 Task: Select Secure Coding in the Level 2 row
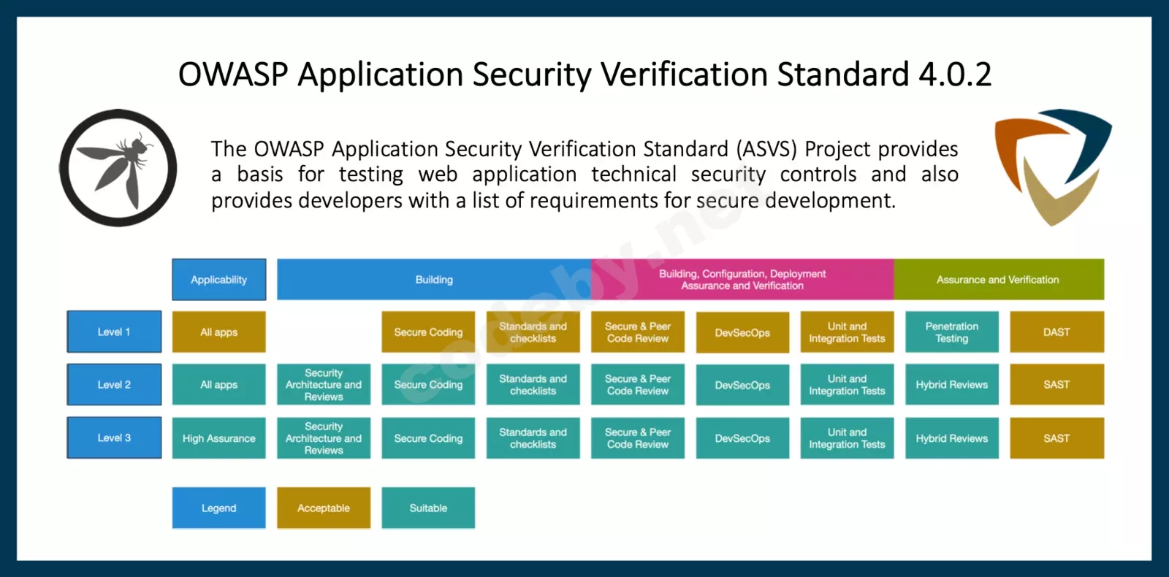428,385
